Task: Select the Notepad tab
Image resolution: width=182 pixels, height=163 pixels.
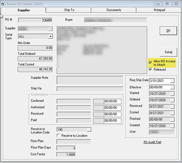Action: [x=159, y=10]
